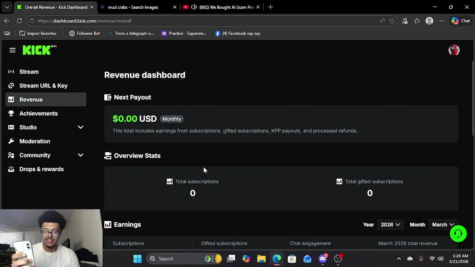This screenshot has height=267, width=475.
Task: Open the Year 2026 dropdown
Action: 390,225
